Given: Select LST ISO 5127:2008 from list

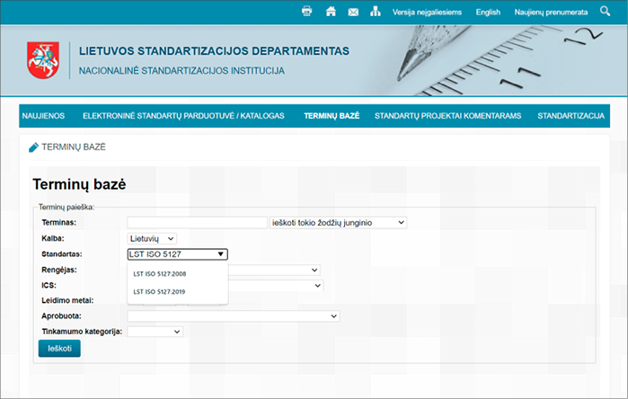Looking at the screenshot, I should (160, 274).
